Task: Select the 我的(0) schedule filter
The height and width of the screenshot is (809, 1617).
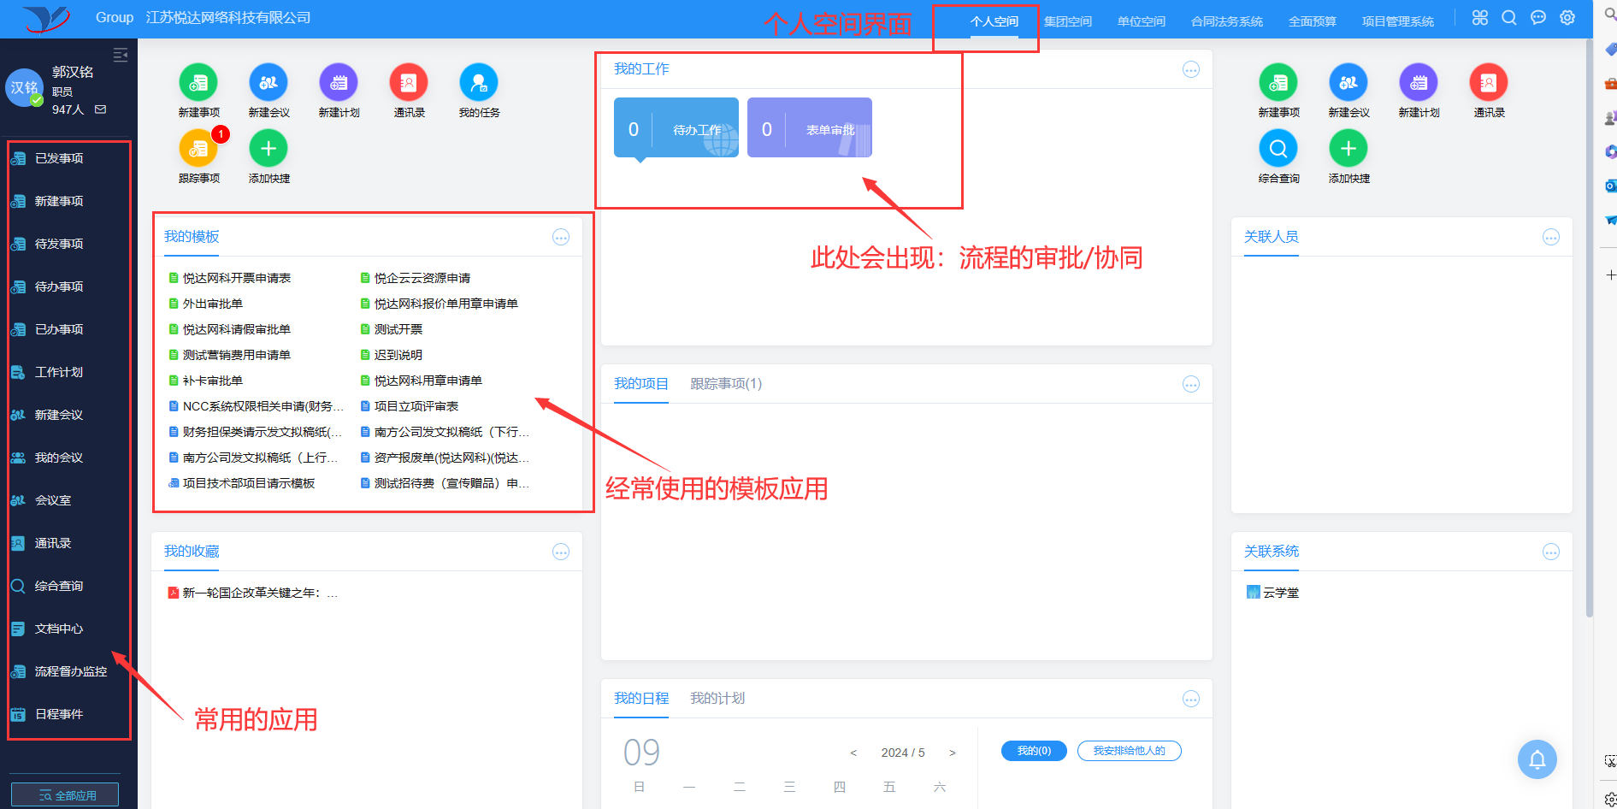Action: pyautogui.click(x=1034, y=751)
